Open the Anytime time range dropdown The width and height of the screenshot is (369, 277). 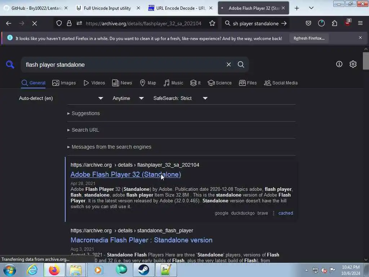pyautogui.click(x=128, y=98)
